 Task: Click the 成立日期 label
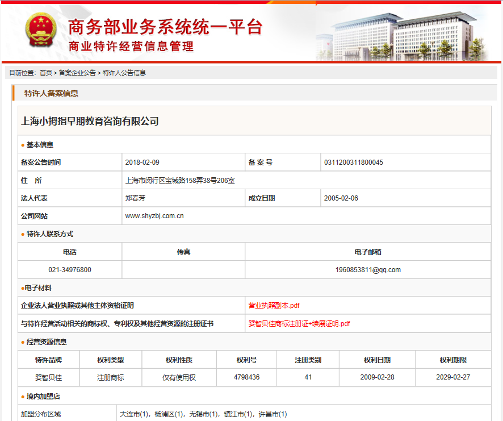(262, 198)
